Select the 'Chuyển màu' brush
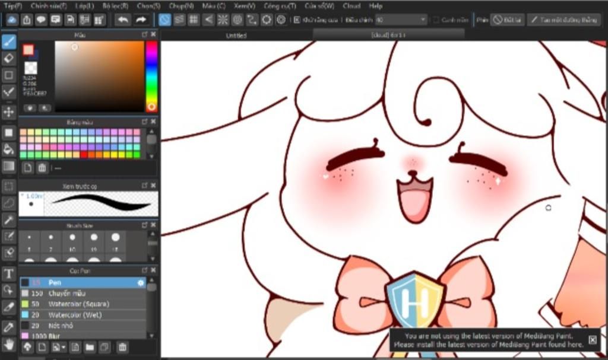The width and height of the screenshot is (608, 360). 83,294
